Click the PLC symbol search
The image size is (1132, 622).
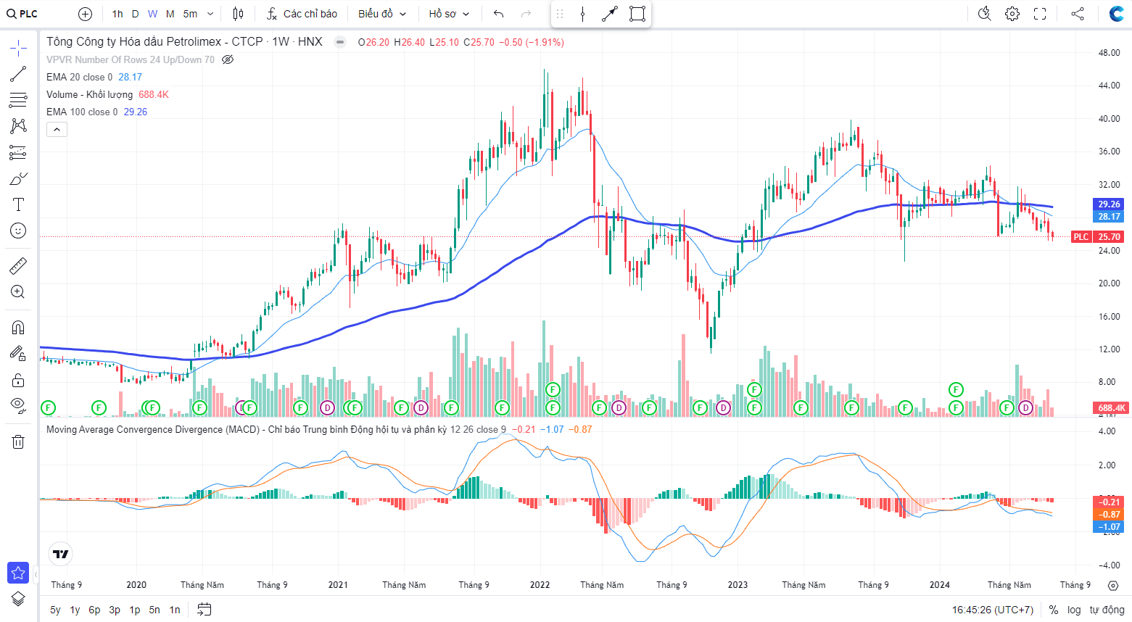[22, 14]
